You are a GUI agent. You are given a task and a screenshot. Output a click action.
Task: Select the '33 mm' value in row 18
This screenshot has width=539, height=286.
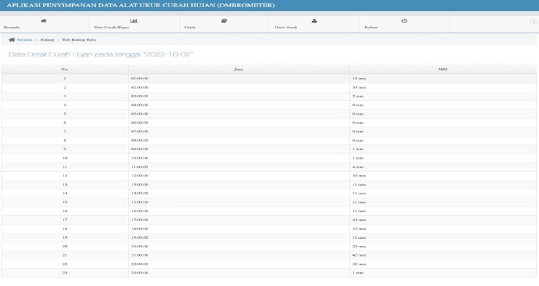click(359, 228)
